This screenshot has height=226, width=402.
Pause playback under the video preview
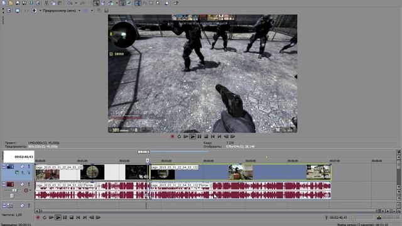(199, 137)
